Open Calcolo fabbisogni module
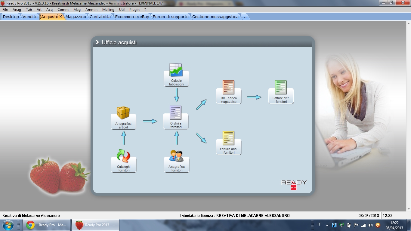411x231 pixels. [x=176, y=75]
